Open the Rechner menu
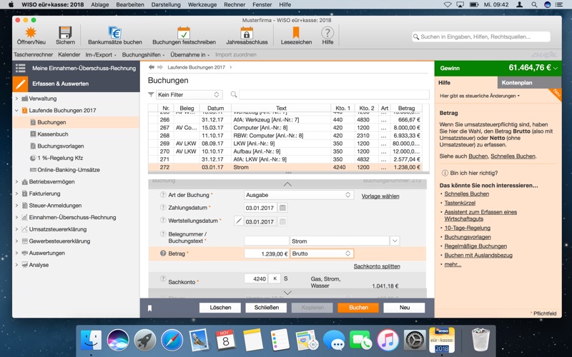The width and height of the screenshot is (572, 357). pos(235,4)
